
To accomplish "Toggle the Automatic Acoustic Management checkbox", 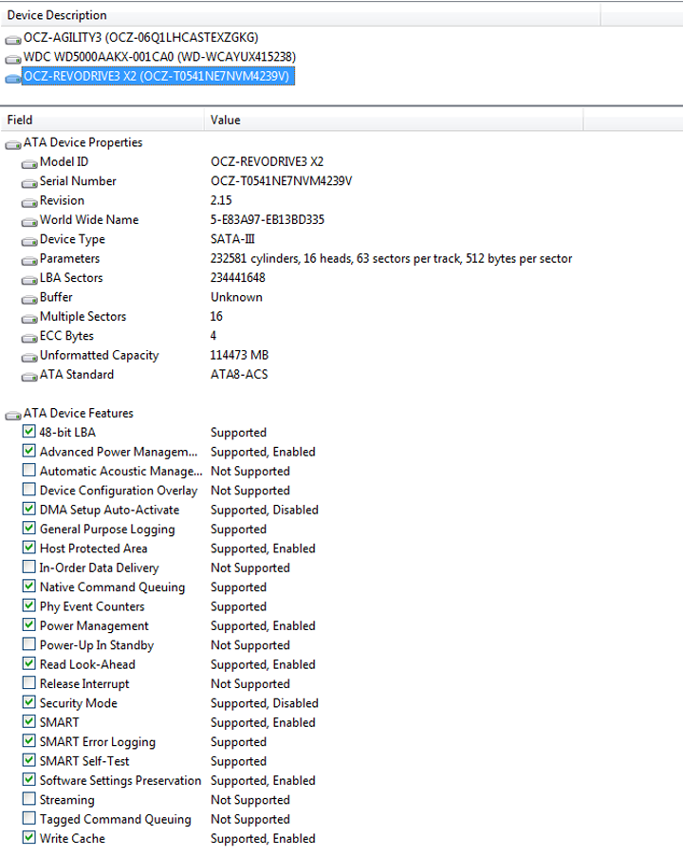I will [x=28, y=470].
